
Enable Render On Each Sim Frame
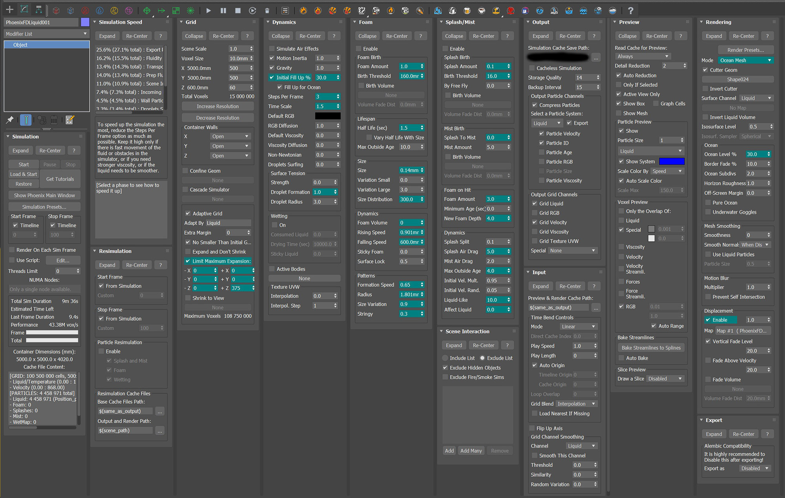(12, 250)
